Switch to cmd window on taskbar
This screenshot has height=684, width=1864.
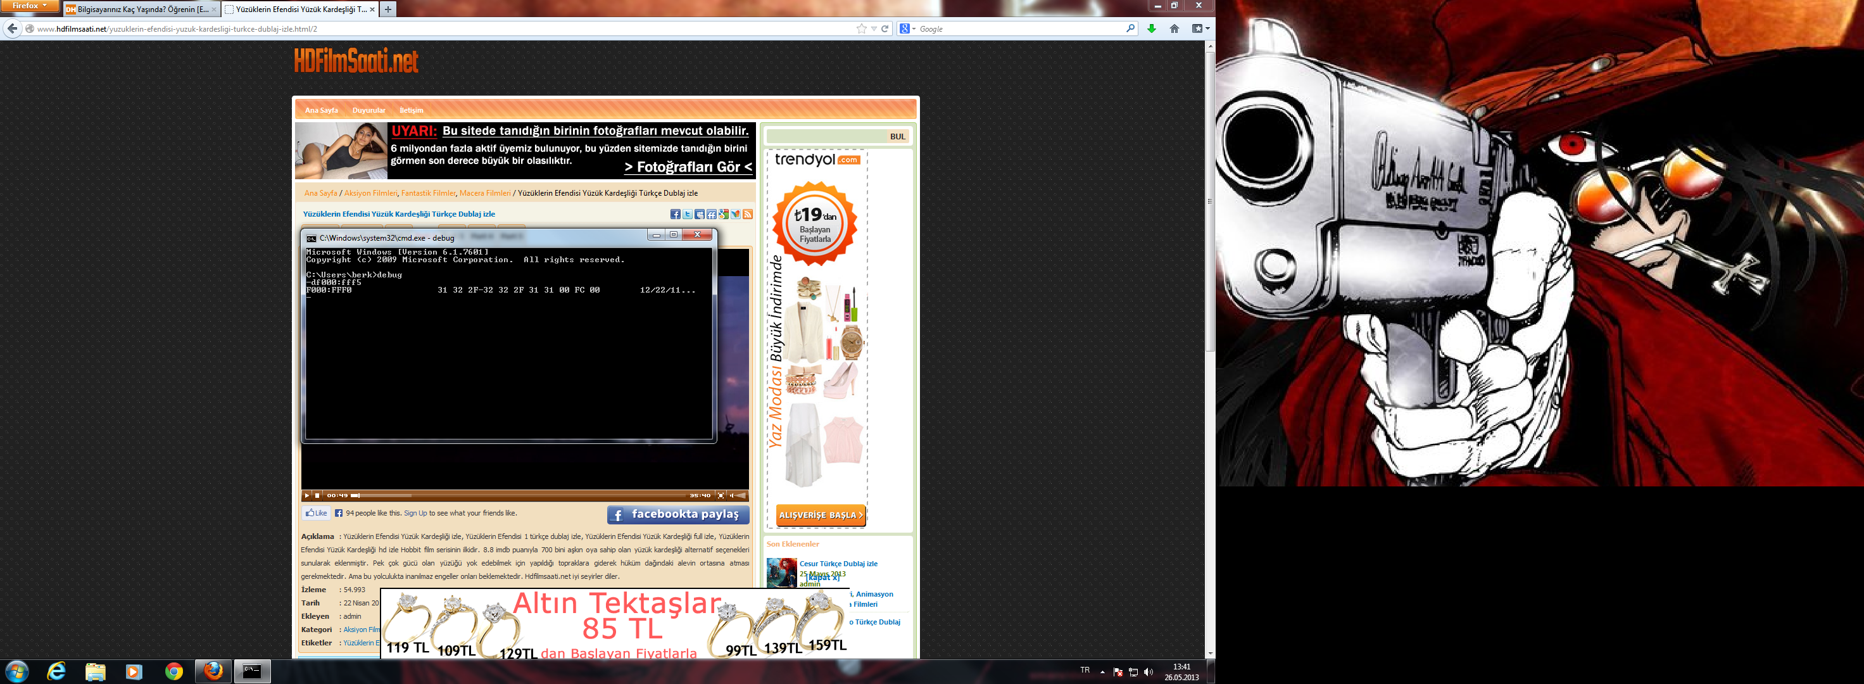[252, 672]
